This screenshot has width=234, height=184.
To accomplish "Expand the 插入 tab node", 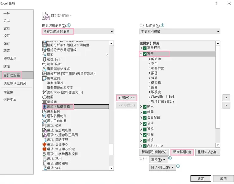I will coord(141,107).
